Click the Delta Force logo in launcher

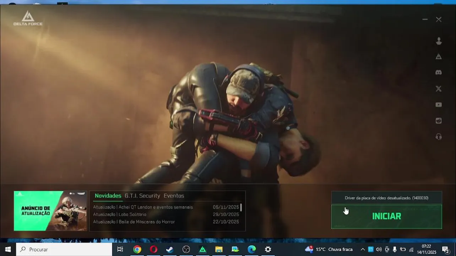[28, 18]
